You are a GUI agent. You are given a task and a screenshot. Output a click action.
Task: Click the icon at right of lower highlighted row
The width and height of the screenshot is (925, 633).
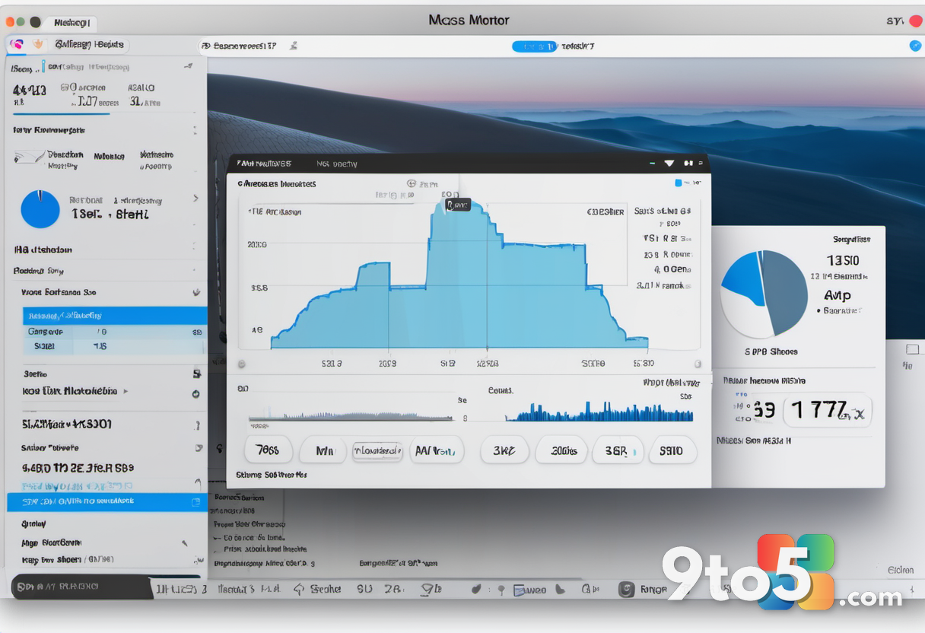point(195,502)
